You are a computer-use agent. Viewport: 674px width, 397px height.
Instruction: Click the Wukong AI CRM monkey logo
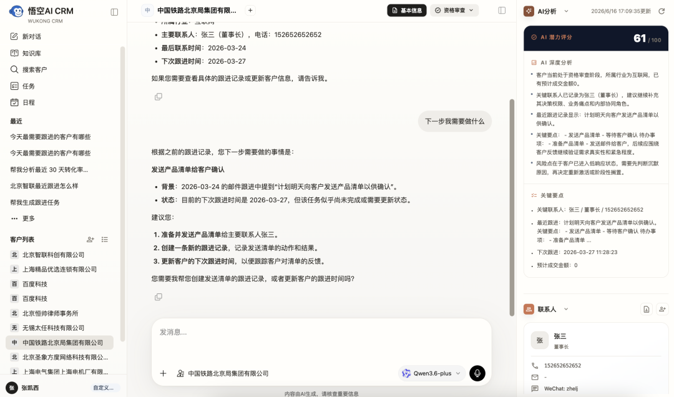16,12
